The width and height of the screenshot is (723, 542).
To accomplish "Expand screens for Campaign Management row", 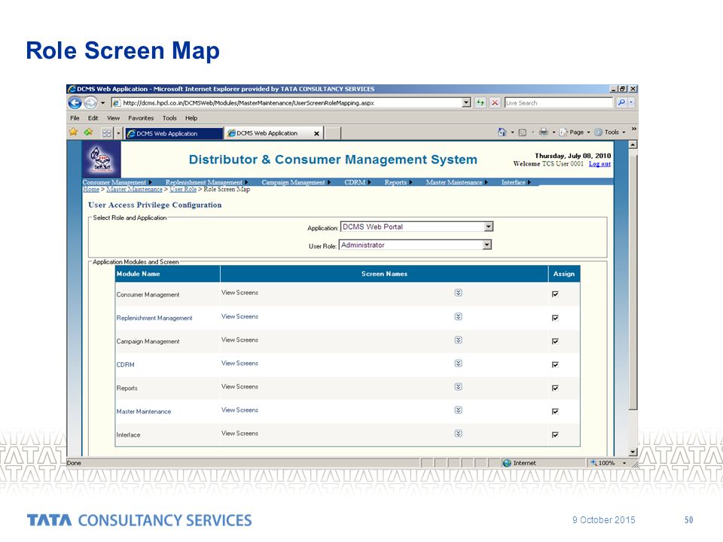I will tap(459, 340).
